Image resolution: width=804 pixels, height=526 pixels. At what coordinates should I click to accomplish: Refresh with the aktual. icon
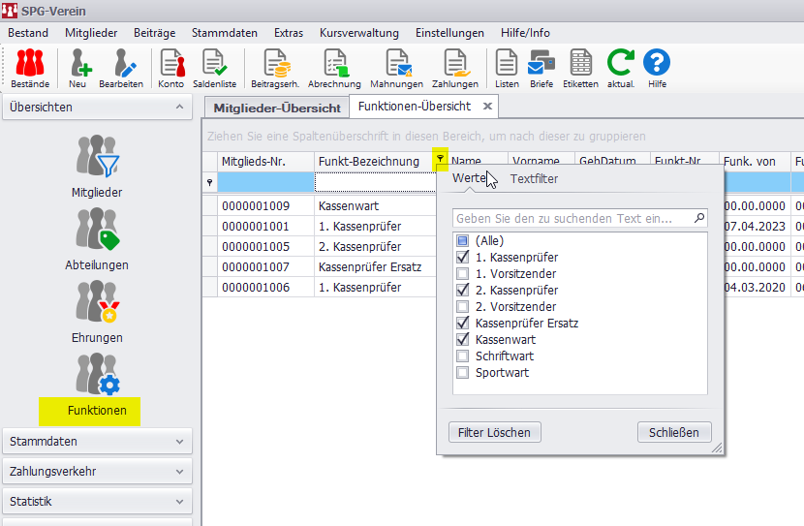(620, 68)
